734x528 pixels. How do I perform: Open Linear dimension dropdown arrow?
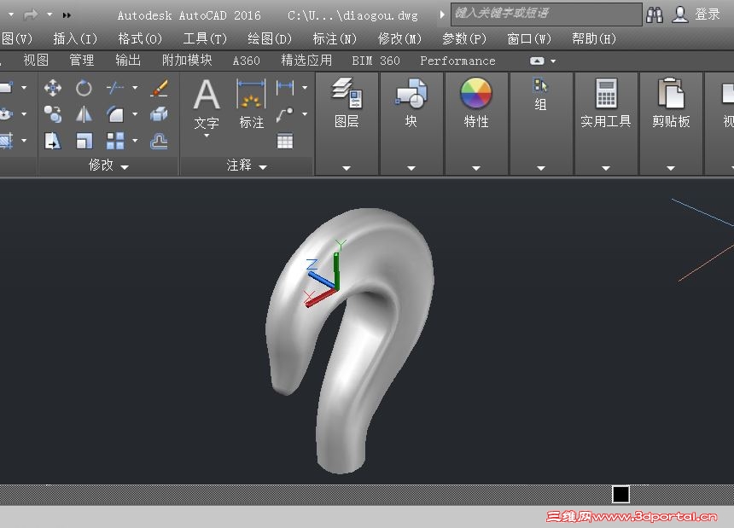point(305,88)
